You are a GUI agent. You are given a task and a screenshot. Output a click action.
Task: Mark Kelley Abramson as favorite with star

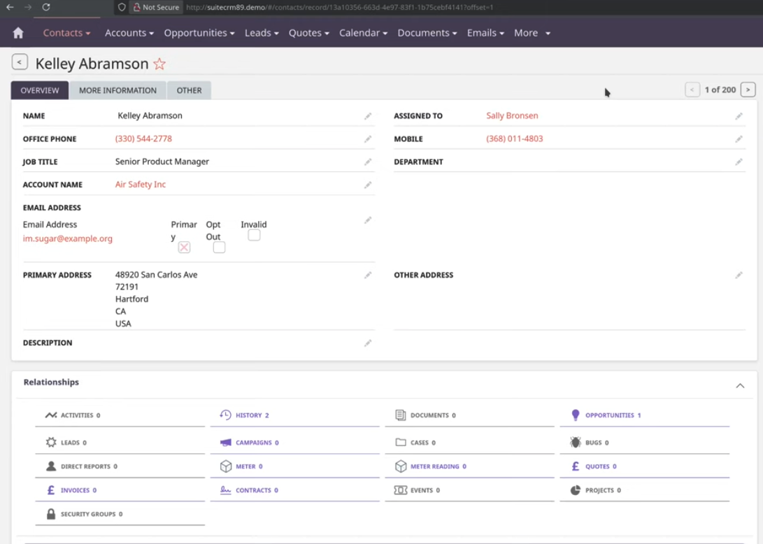tap(159, 64)
